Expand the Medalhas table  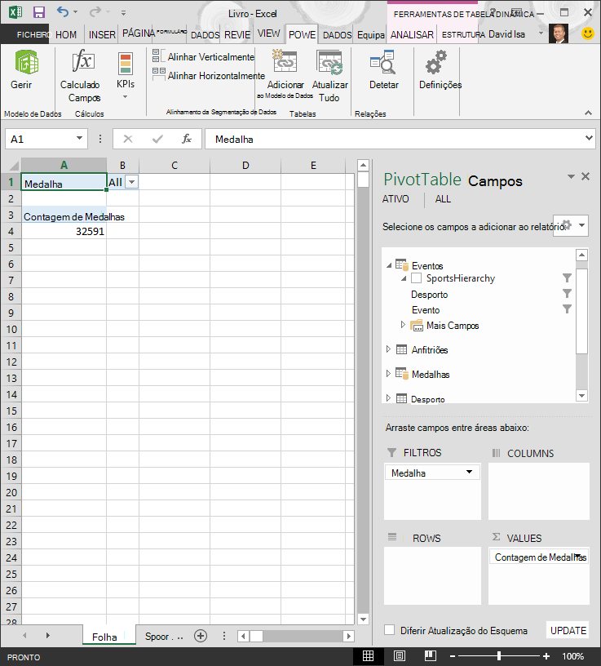tap(388, 373)
